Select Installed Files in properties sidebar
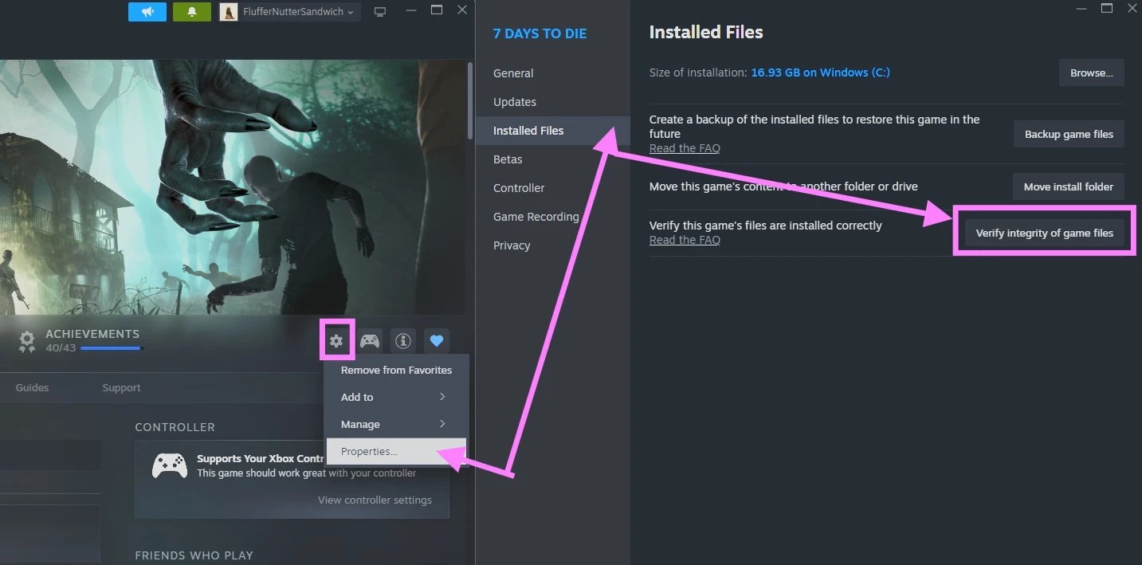 [551, 131]
